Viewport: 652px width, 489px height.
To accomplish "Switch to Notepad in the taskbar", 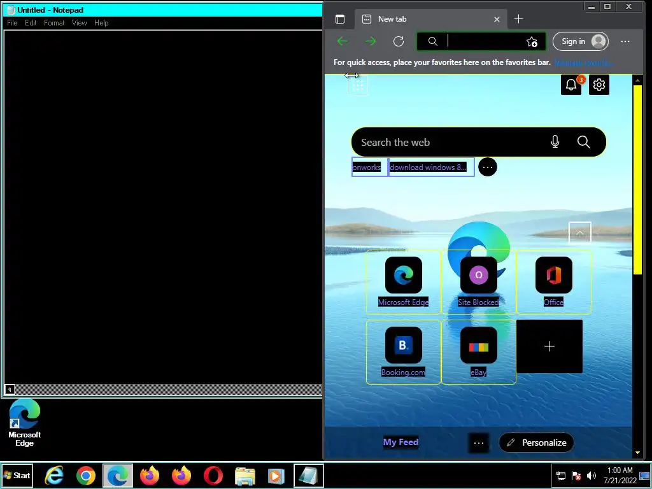I will 309,475.
